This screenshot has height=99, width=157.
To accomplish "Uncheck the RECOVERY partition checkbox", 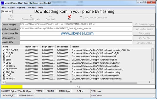I will click(4, 69).
